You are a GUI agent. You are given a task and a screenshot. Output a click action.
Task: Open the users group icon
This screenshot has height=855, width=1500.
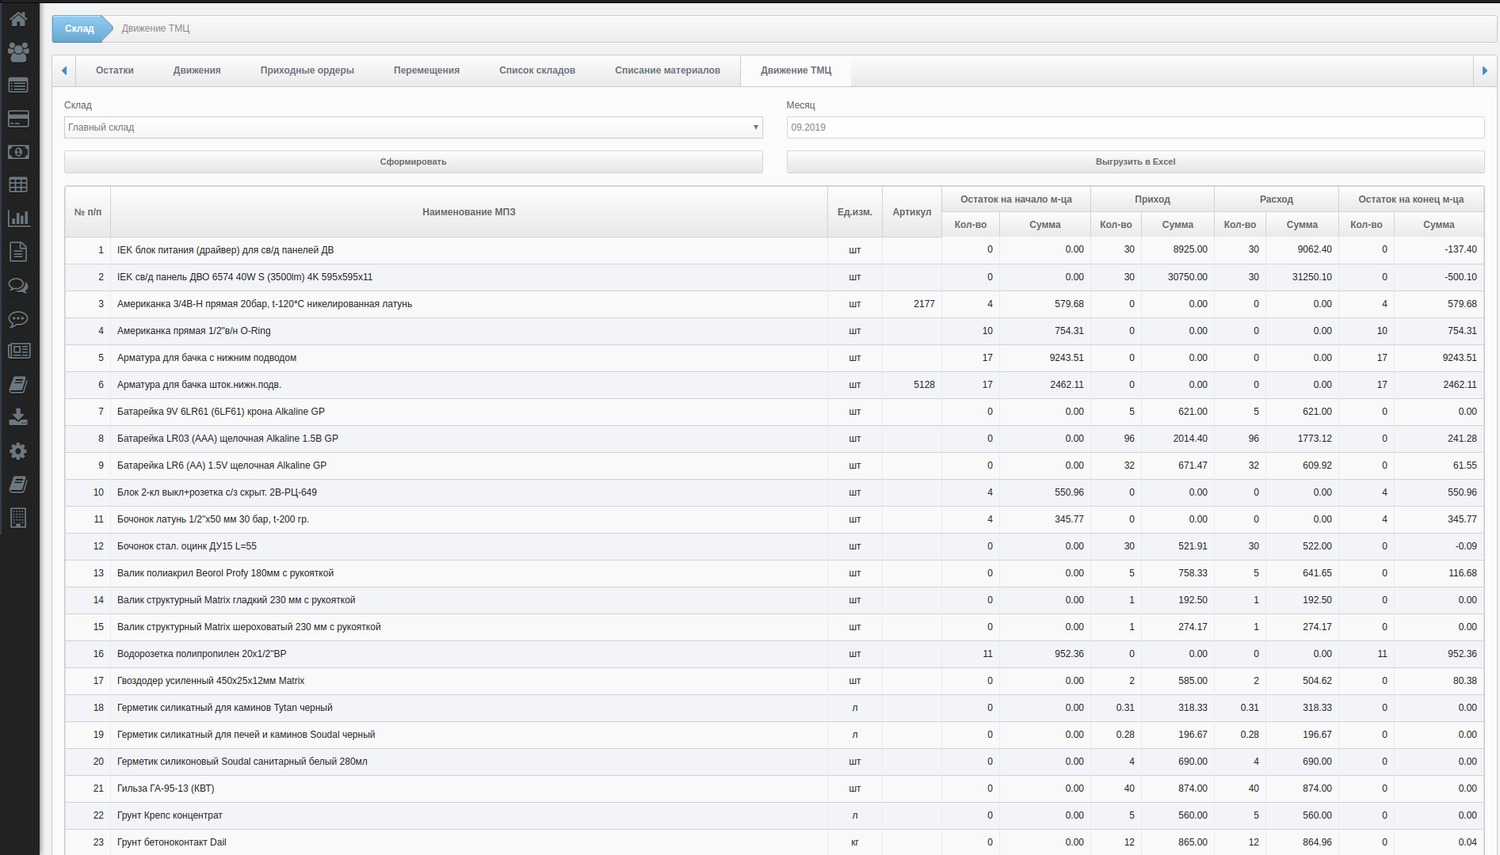pos(18,52)
